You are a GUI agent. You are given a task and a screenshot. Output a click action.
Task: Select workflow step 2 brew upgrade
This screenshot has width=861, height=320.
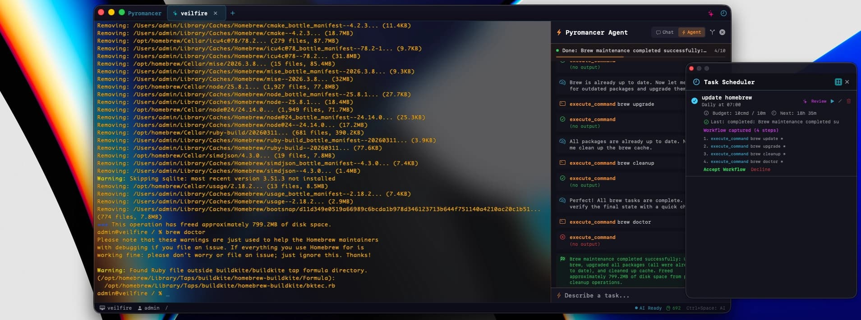point(745,146)
